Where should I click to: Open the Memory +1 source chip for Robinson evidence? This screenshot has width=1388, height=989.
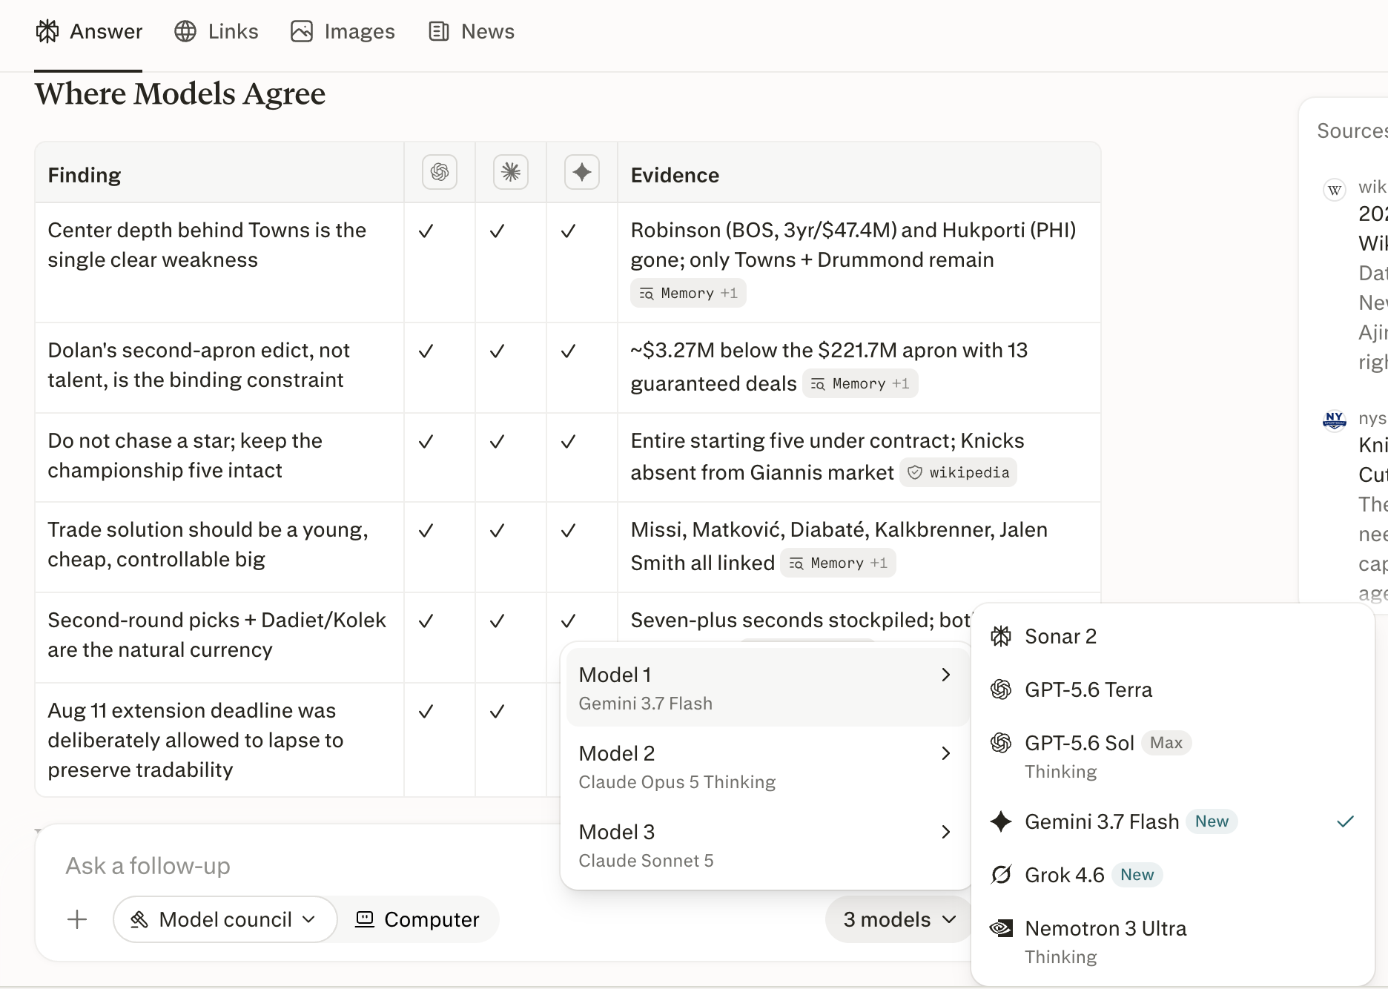(x=688, y=293)
